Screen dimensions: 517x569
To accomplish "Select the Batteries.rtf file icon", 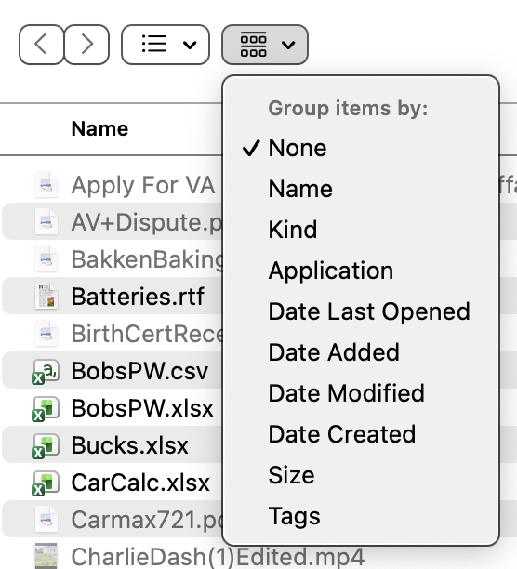I will (x=46, y=297).
